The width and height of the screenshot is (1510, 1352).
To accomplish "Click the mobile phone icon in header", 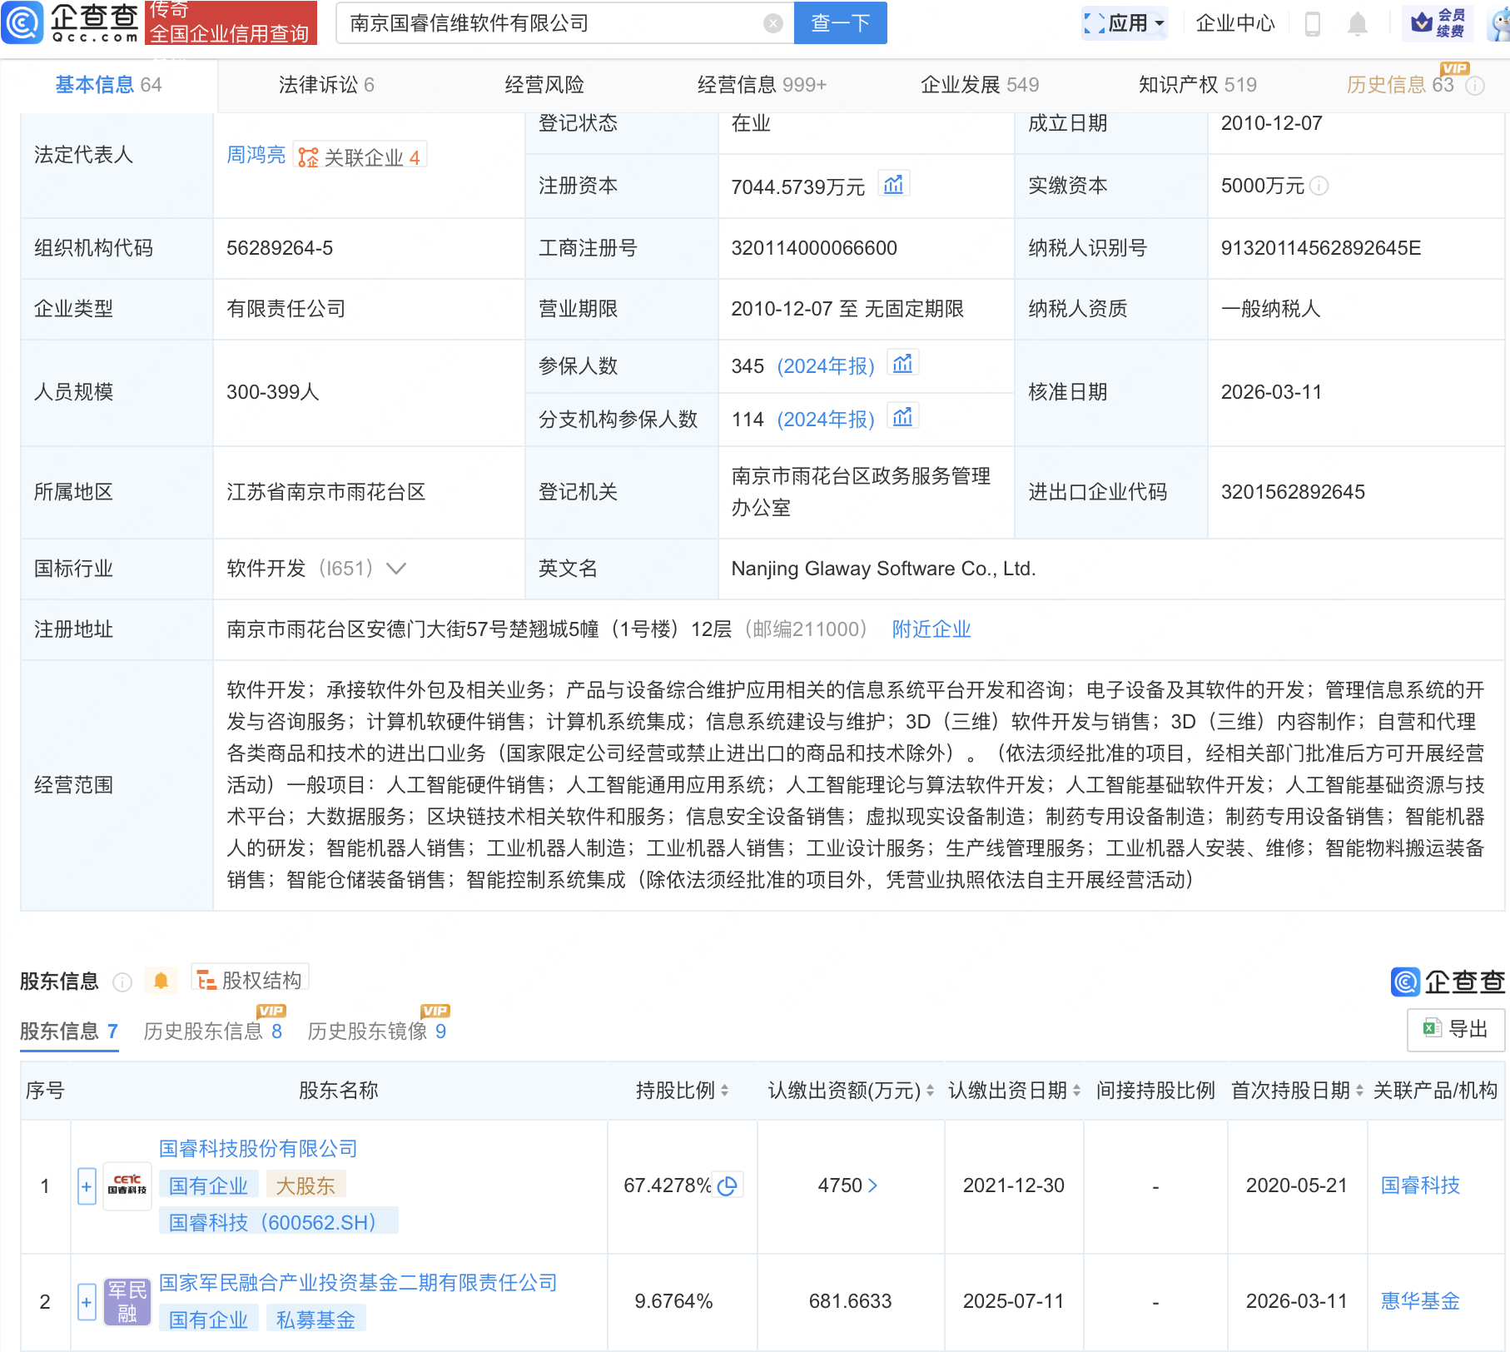I will coord(1313,24).
